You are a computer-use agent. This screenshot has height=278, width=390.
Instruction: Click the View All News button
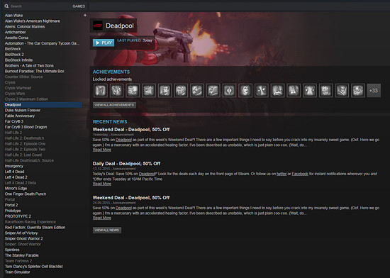[x=107, y=230]
